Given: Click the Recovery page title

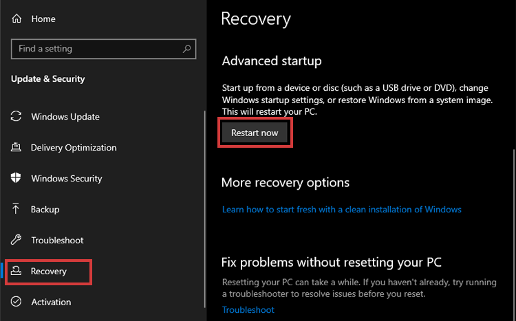Looking at the screenshot, I should (256, 19).
